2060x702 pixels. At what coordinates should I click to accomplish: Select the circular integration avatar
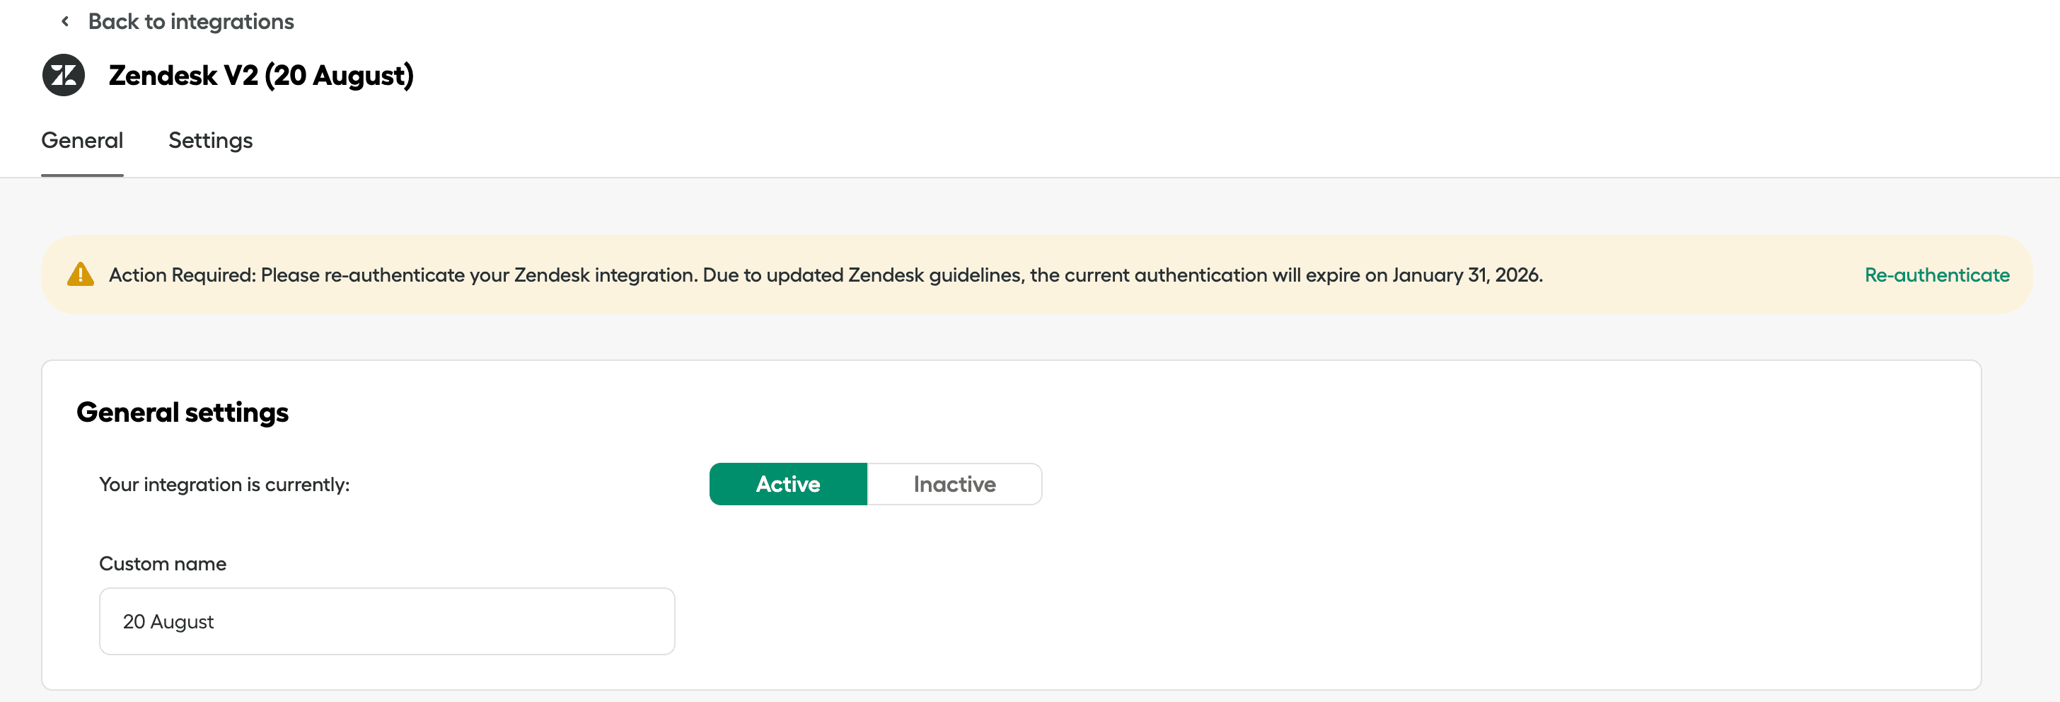point(62,74)
